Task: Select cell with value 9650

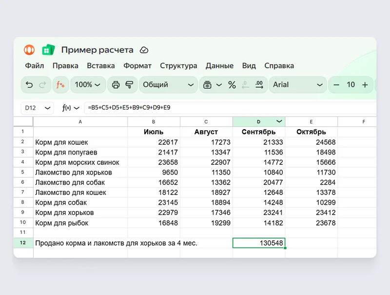Action: click(x=154, y=173)
